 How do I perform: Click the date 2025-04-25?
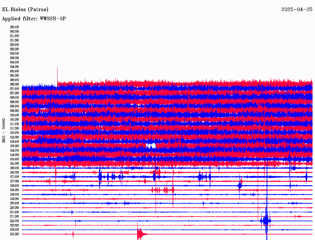(x=297, y=10)
